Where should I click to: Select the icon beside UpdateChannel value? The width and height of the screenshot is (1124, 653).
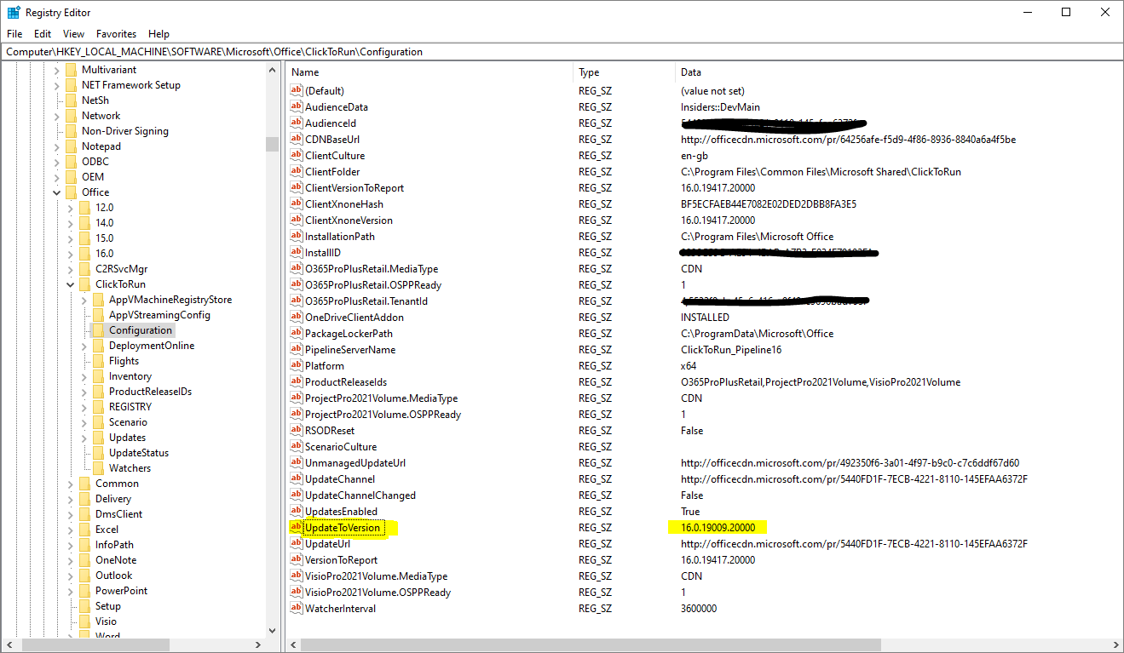297,478
